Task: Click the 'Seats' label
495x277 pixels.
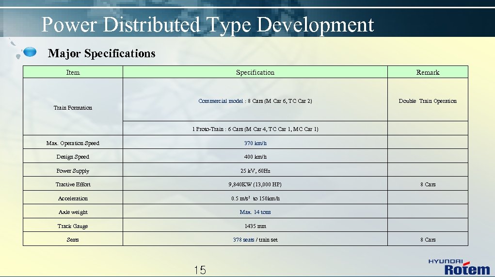Action: pyautogui.click(x=73, y=240)
